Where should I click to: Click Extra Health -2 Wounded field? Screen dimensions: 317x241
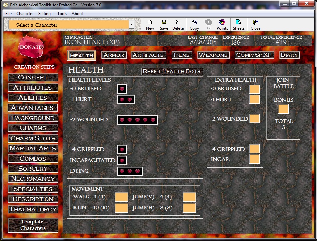tap(254, 119)
